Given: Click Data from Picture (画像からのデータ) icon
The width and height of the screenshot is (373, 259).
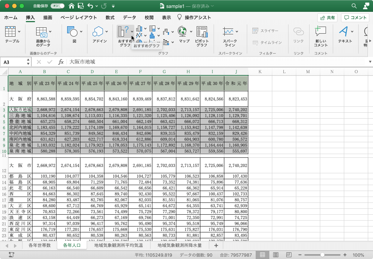Looking at the screenshot, I should [41, 32].
